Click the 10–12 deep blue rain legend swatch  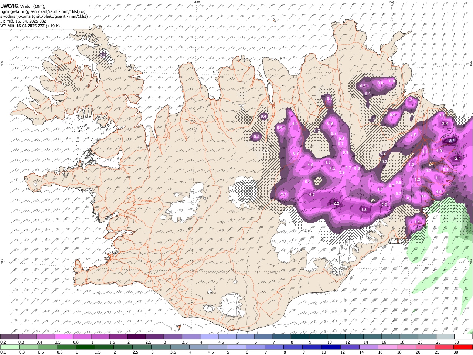click(x=331, y=347)
